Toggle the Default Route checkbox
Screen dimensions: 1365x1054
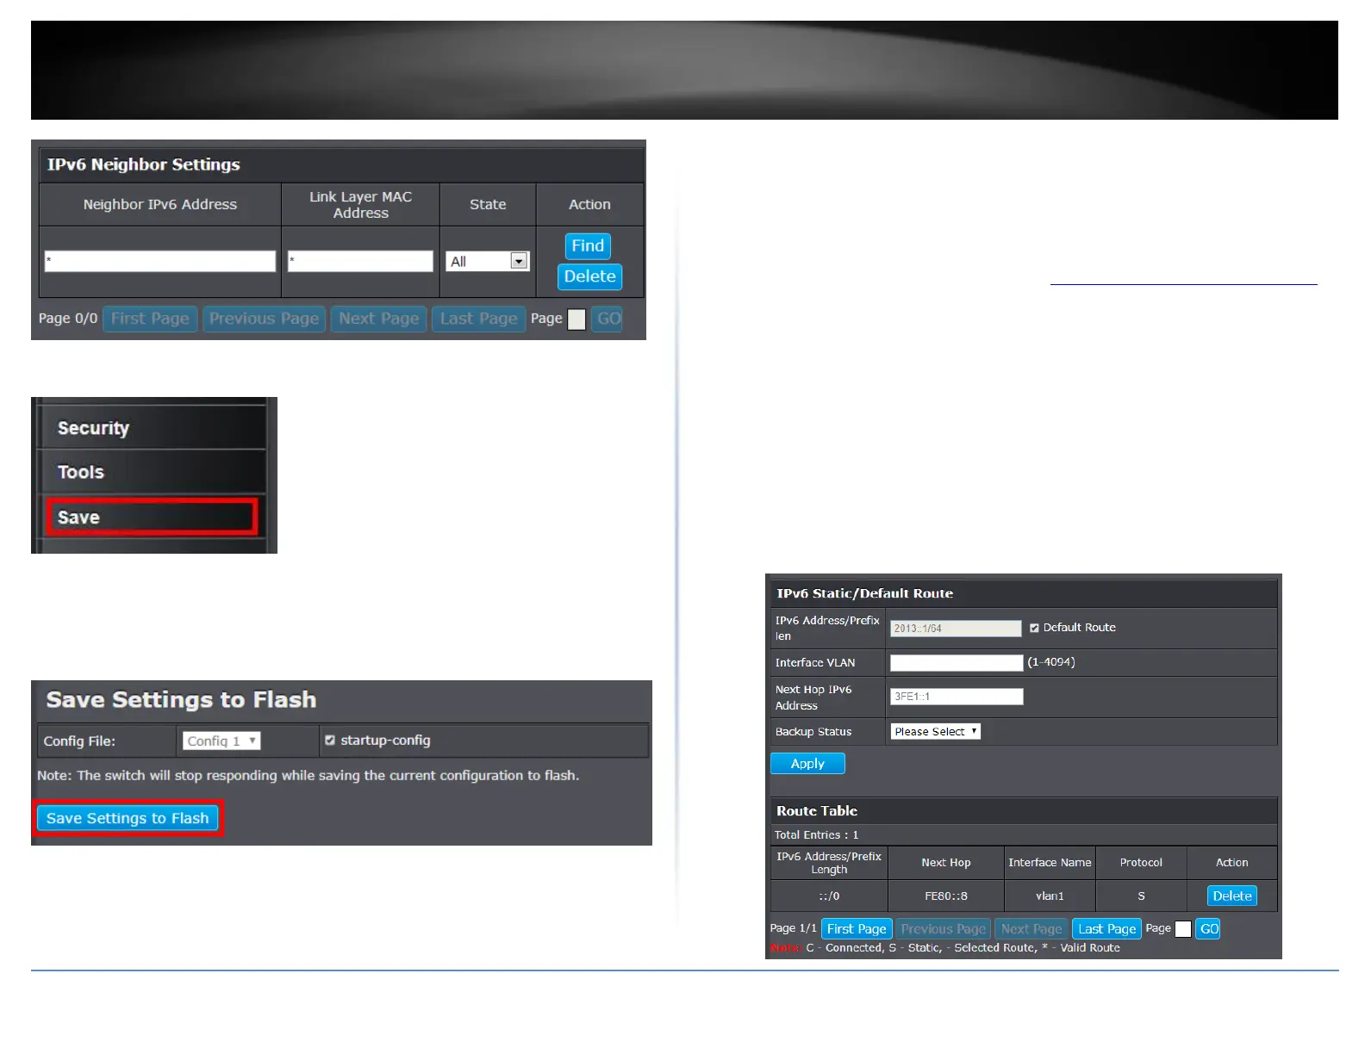point(1034,628)
